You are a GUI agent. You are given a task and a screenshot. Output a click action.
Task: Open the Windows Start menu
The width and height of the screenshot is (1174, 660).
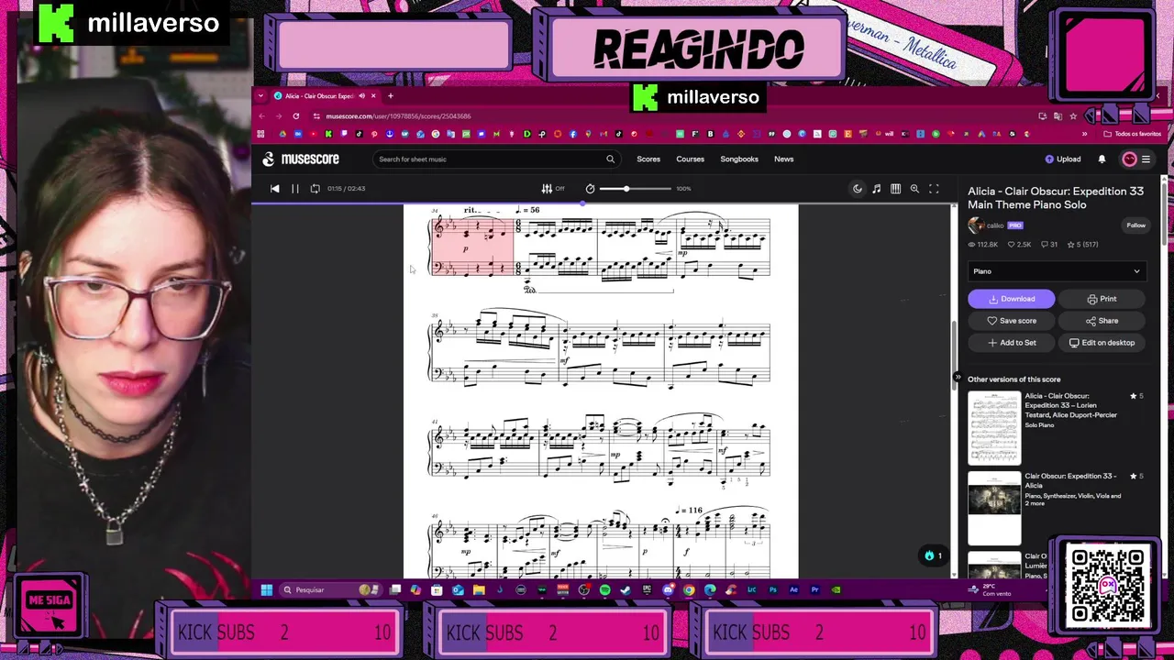tap(266, 589)
